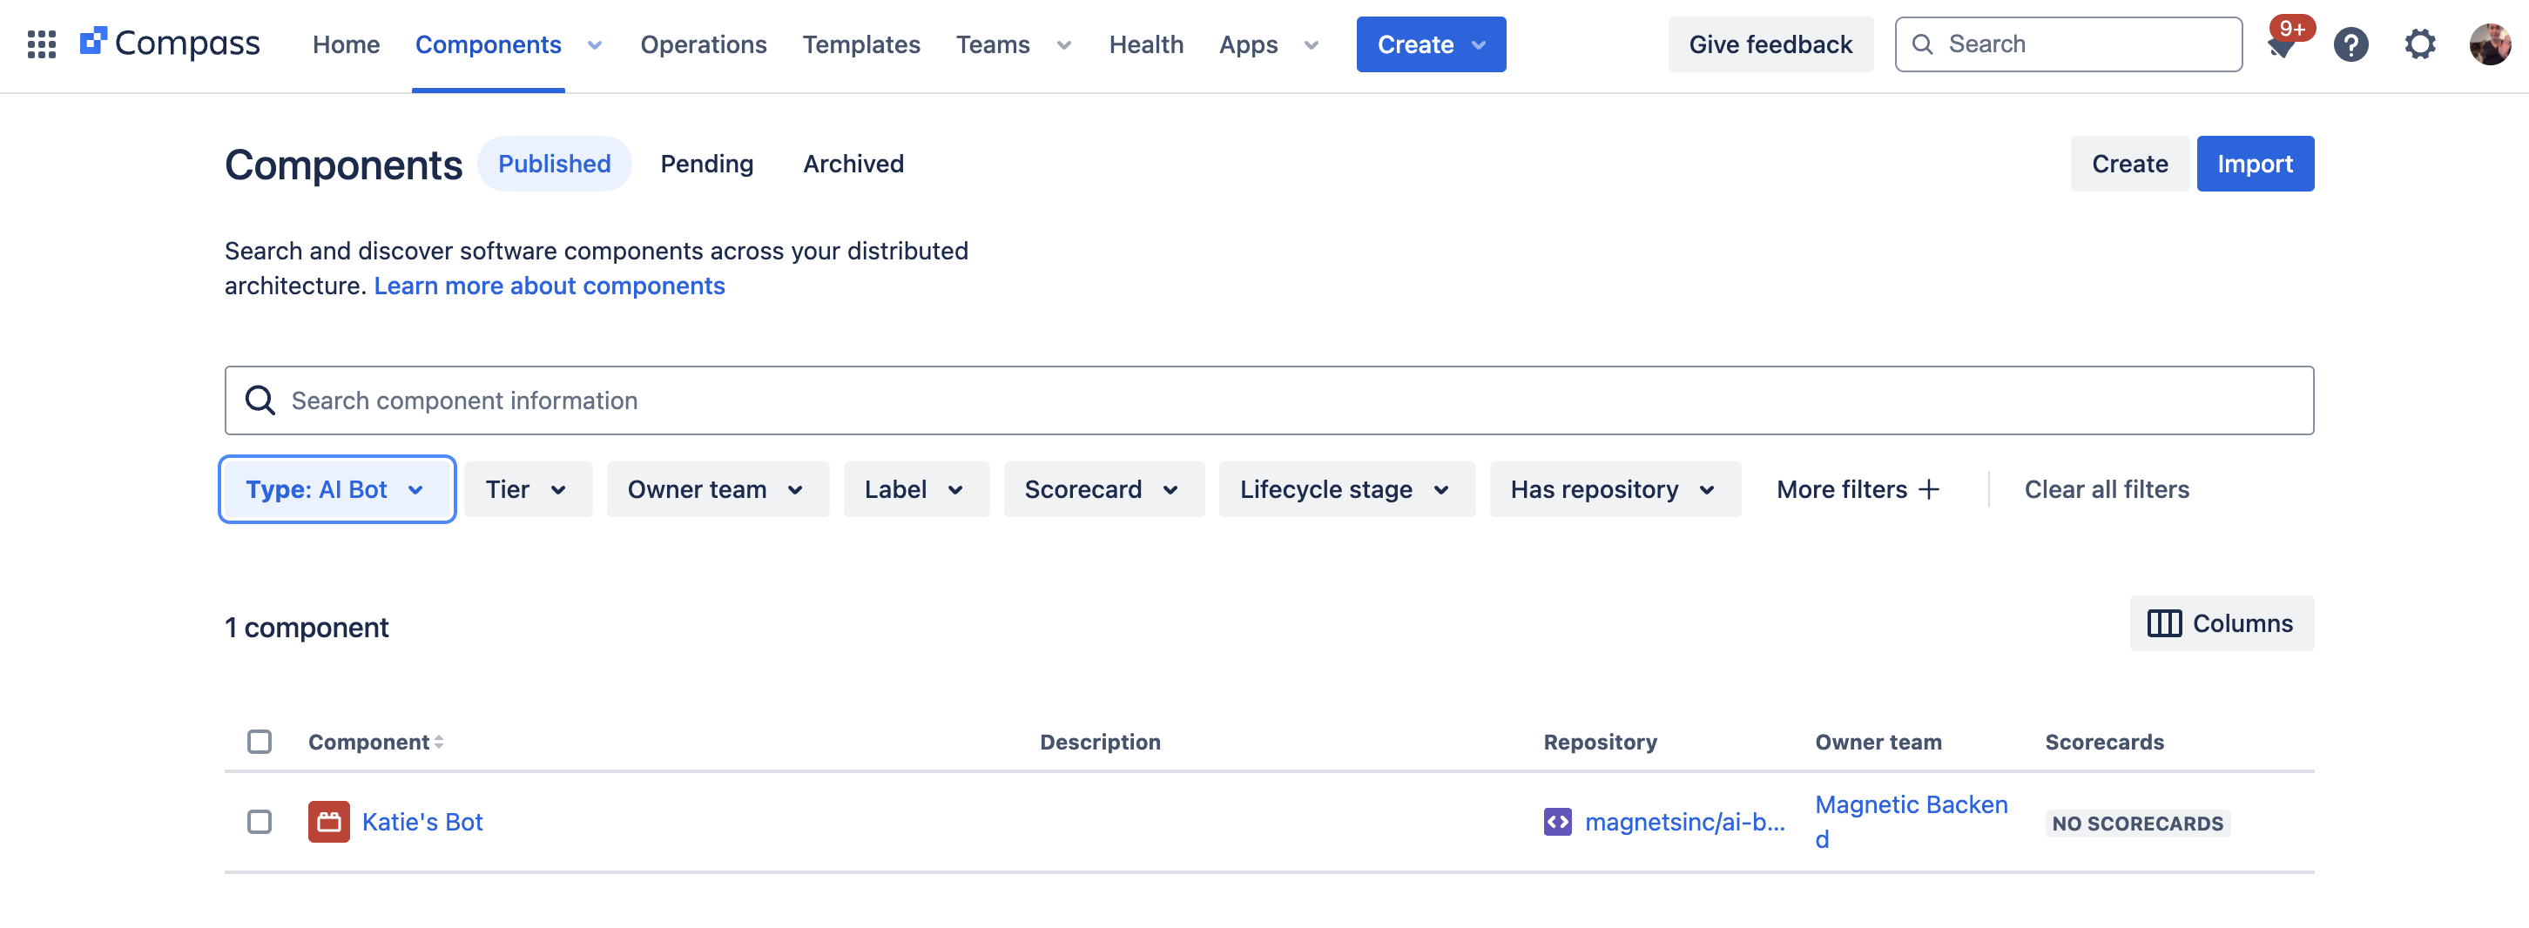2529x928 pixels.
Task: Open the Tier filter dropdown
Action: (527, 488)
